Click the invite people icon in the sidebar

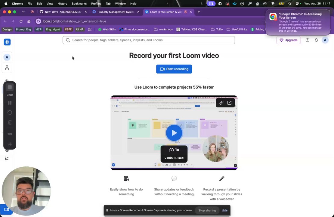pyautogui.click(x=7, y=68)
